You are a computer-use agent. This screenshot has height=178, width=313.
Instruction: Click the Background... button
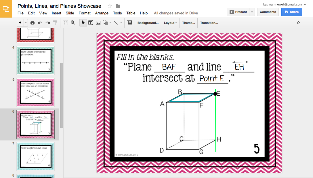click(148, 23)
